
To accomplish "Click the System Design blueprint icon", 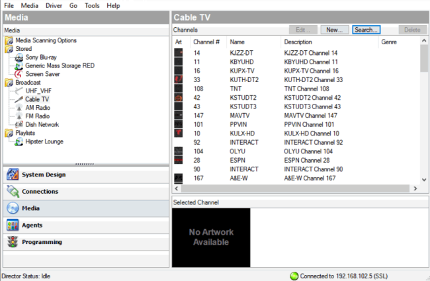I will (13, 175).
